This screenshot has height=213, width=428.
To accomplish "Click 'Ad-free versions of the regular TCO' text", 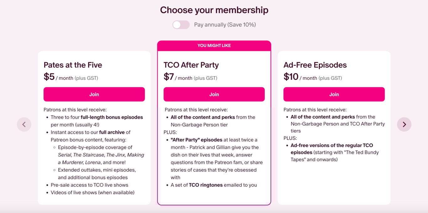I will [331, 145].
